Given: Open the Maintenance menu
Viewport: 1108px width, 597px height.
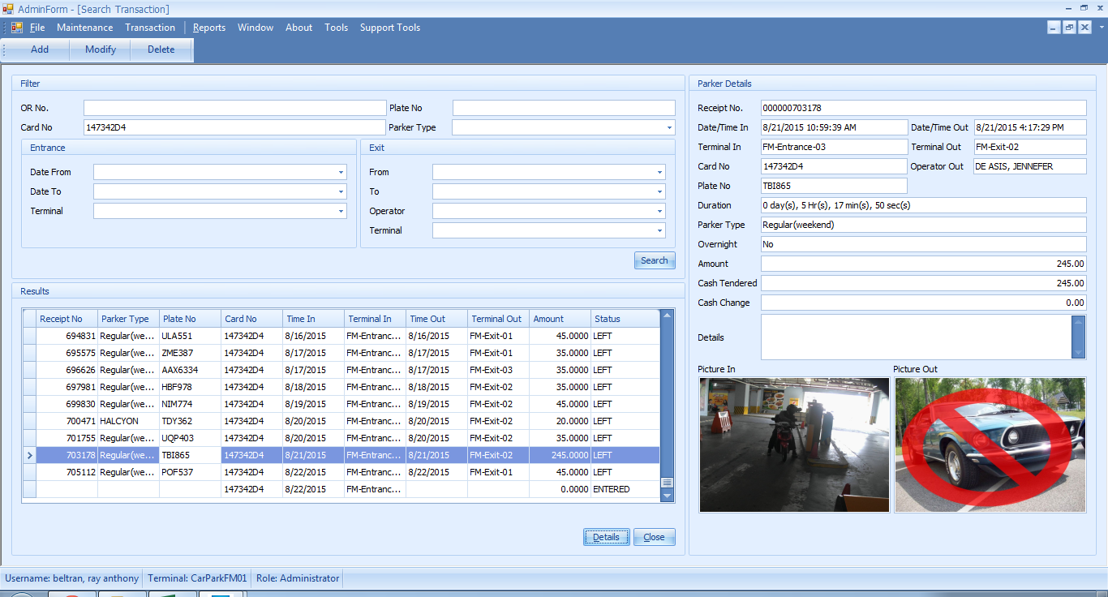Looking at the screenshot, I should [84, 28].
